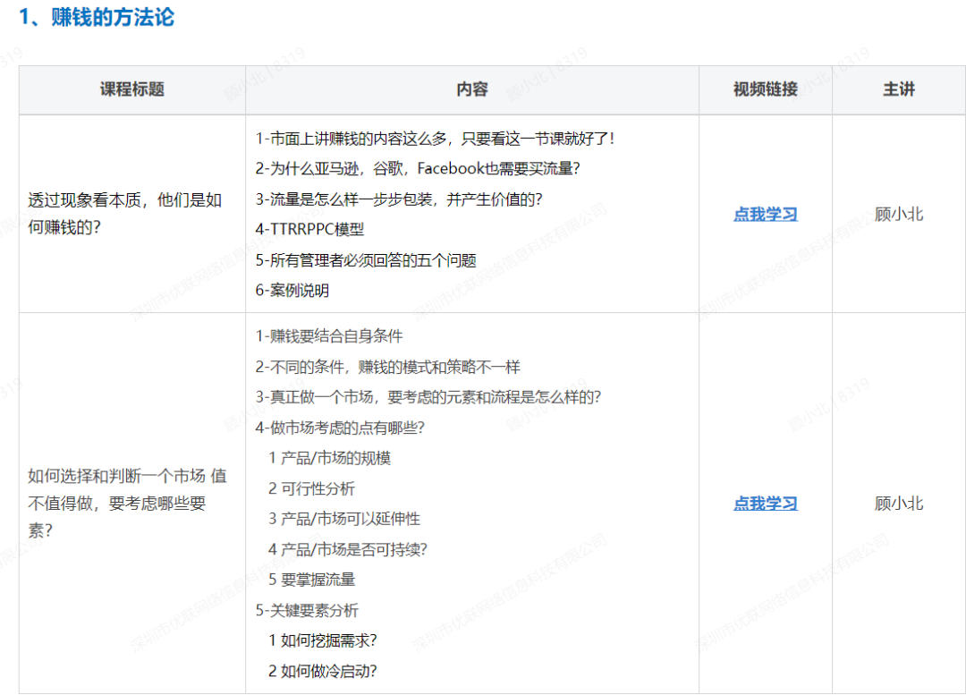Click 顾小北 in the first row

[x=898, y=215]
